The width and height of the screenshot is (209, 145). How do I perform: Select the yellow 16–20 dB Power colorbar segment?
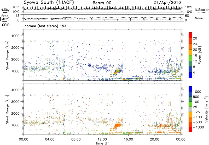coord(190,52)
